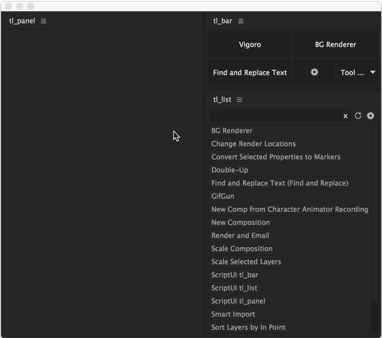This screenshot has width=382, height=338.
Task: Open the tl_list panel menu icon
Action: pyautogui.click(x=239, y=100)
